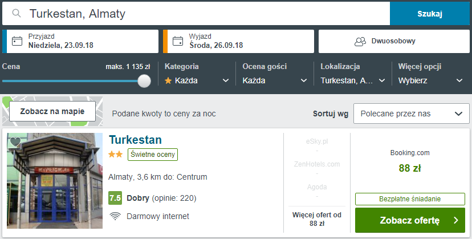Image resolution: width=472 pixels, height=239 pixels.
Task: Click 'maks. 1 135 zł' price label
Action: (128, 67)
